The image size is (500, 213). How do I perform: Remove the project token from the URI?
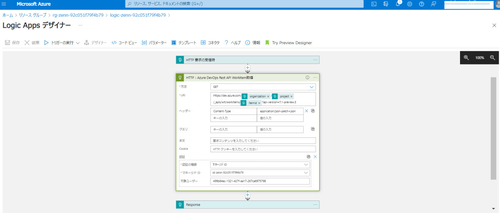click(291, 96)
